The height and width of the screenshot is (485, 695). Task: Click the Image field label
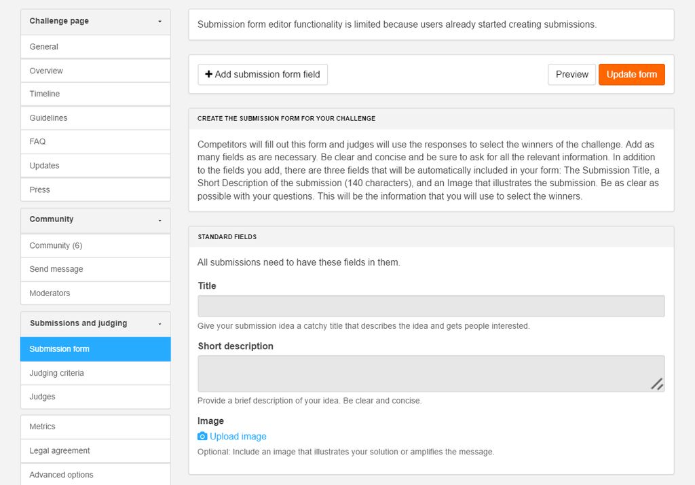(x=210, y=421)
